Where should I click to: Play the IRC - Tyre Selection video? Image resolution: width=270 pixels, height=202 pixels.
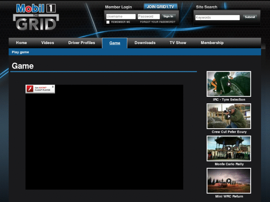229,84
